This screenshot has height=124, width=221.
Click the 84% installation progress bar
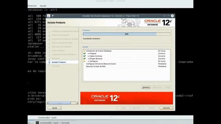coord(127,34)
